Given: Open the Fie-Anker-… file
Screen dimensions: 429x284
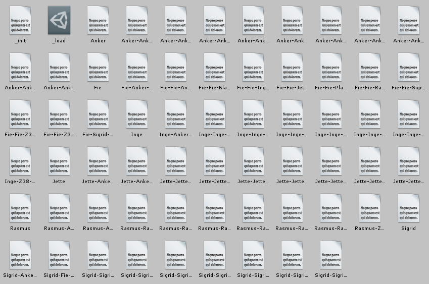Looking at the screenshot, I should click(137, 68).
